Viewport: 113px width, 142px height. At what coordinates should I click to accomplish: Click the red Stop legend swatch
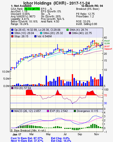pos(12,36)
